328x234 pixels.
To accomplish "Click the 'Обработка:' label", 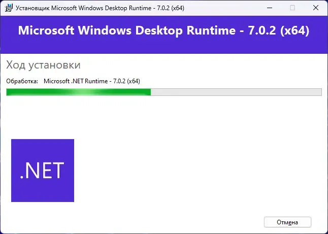I will point(22,81).
